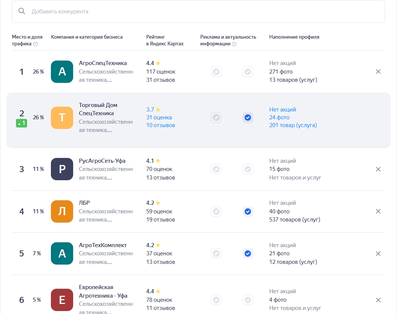The image size is (397, 314).
Task: Open the '24 фото' photos link
Action: (279, 117)
